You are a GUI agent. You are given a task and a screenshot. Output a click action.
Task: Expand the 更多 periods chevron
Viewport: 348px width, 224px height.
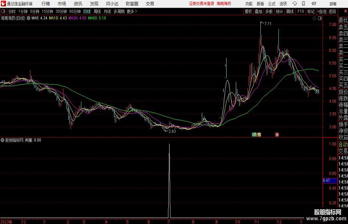pos(136,11)
